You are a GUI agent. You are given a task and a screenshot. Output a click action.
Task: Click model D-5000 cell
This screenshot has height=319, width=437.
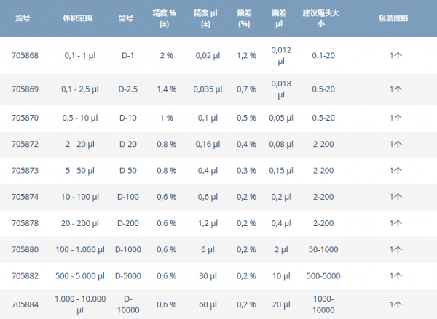pyautogui.click(x=128, y=276)
